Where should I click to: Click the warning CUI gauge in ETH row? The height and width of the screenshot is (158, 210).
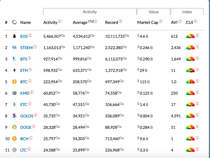pyautogui.click(x=190, y=70)
